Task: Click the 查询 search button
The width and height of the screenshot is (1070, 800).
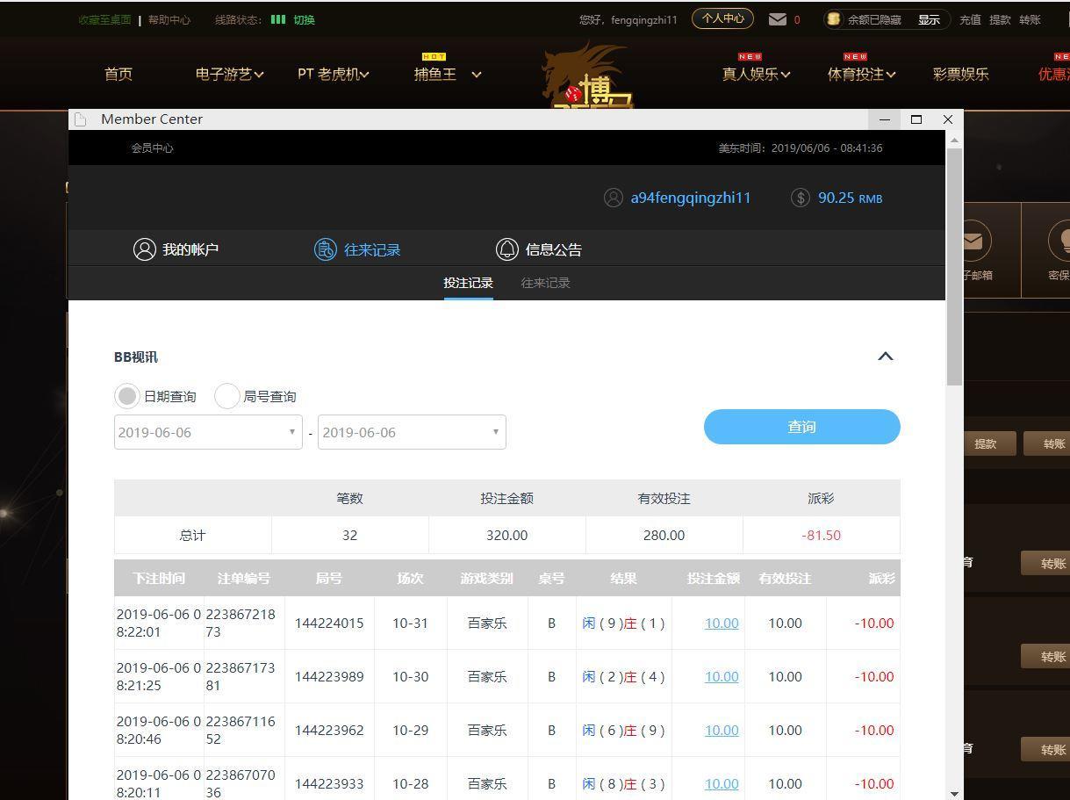Action: pos(801,427)
